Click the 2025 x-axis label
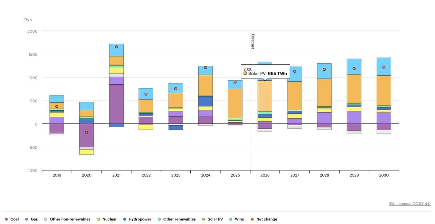435x224 pixels. (x=235, y=175)
